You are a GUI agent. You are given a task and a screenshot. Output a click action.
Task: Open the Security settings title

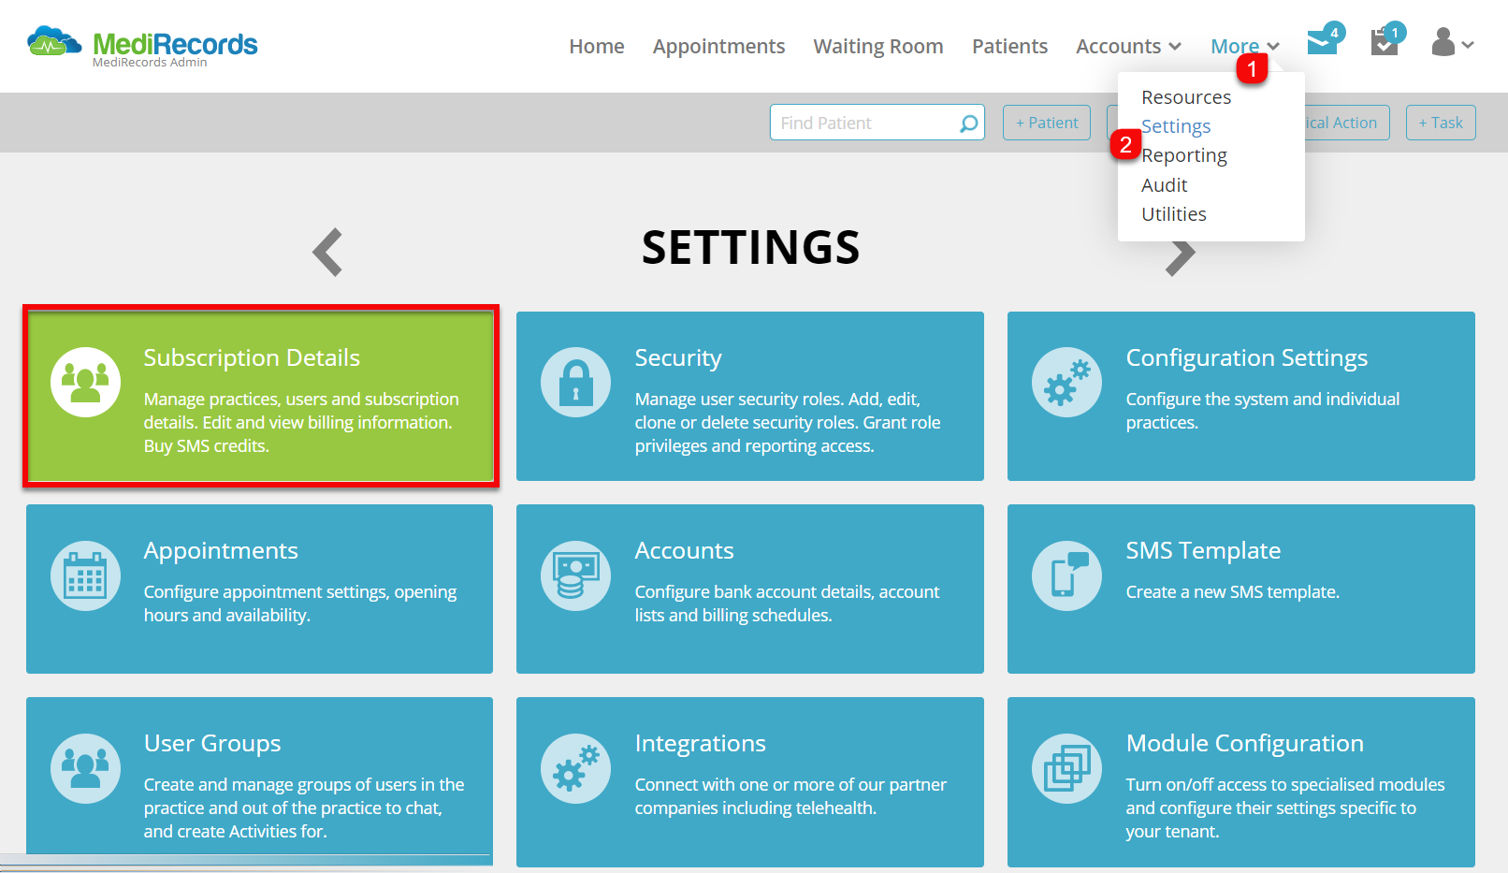[678, 357]
